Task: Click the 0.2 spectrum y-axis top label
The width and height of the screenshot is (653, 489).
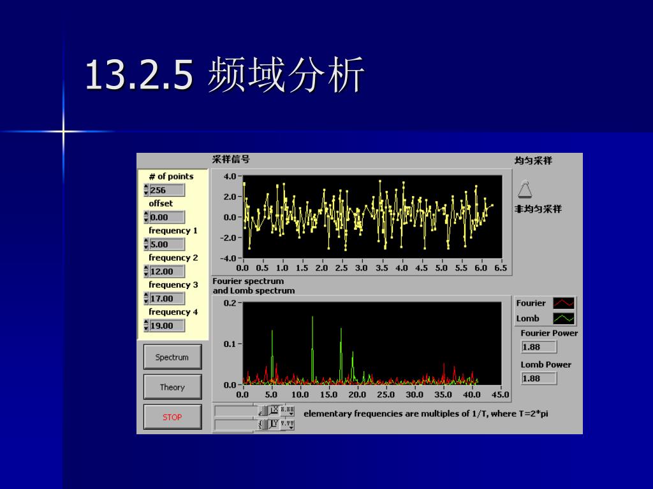Action: point(230,303)
